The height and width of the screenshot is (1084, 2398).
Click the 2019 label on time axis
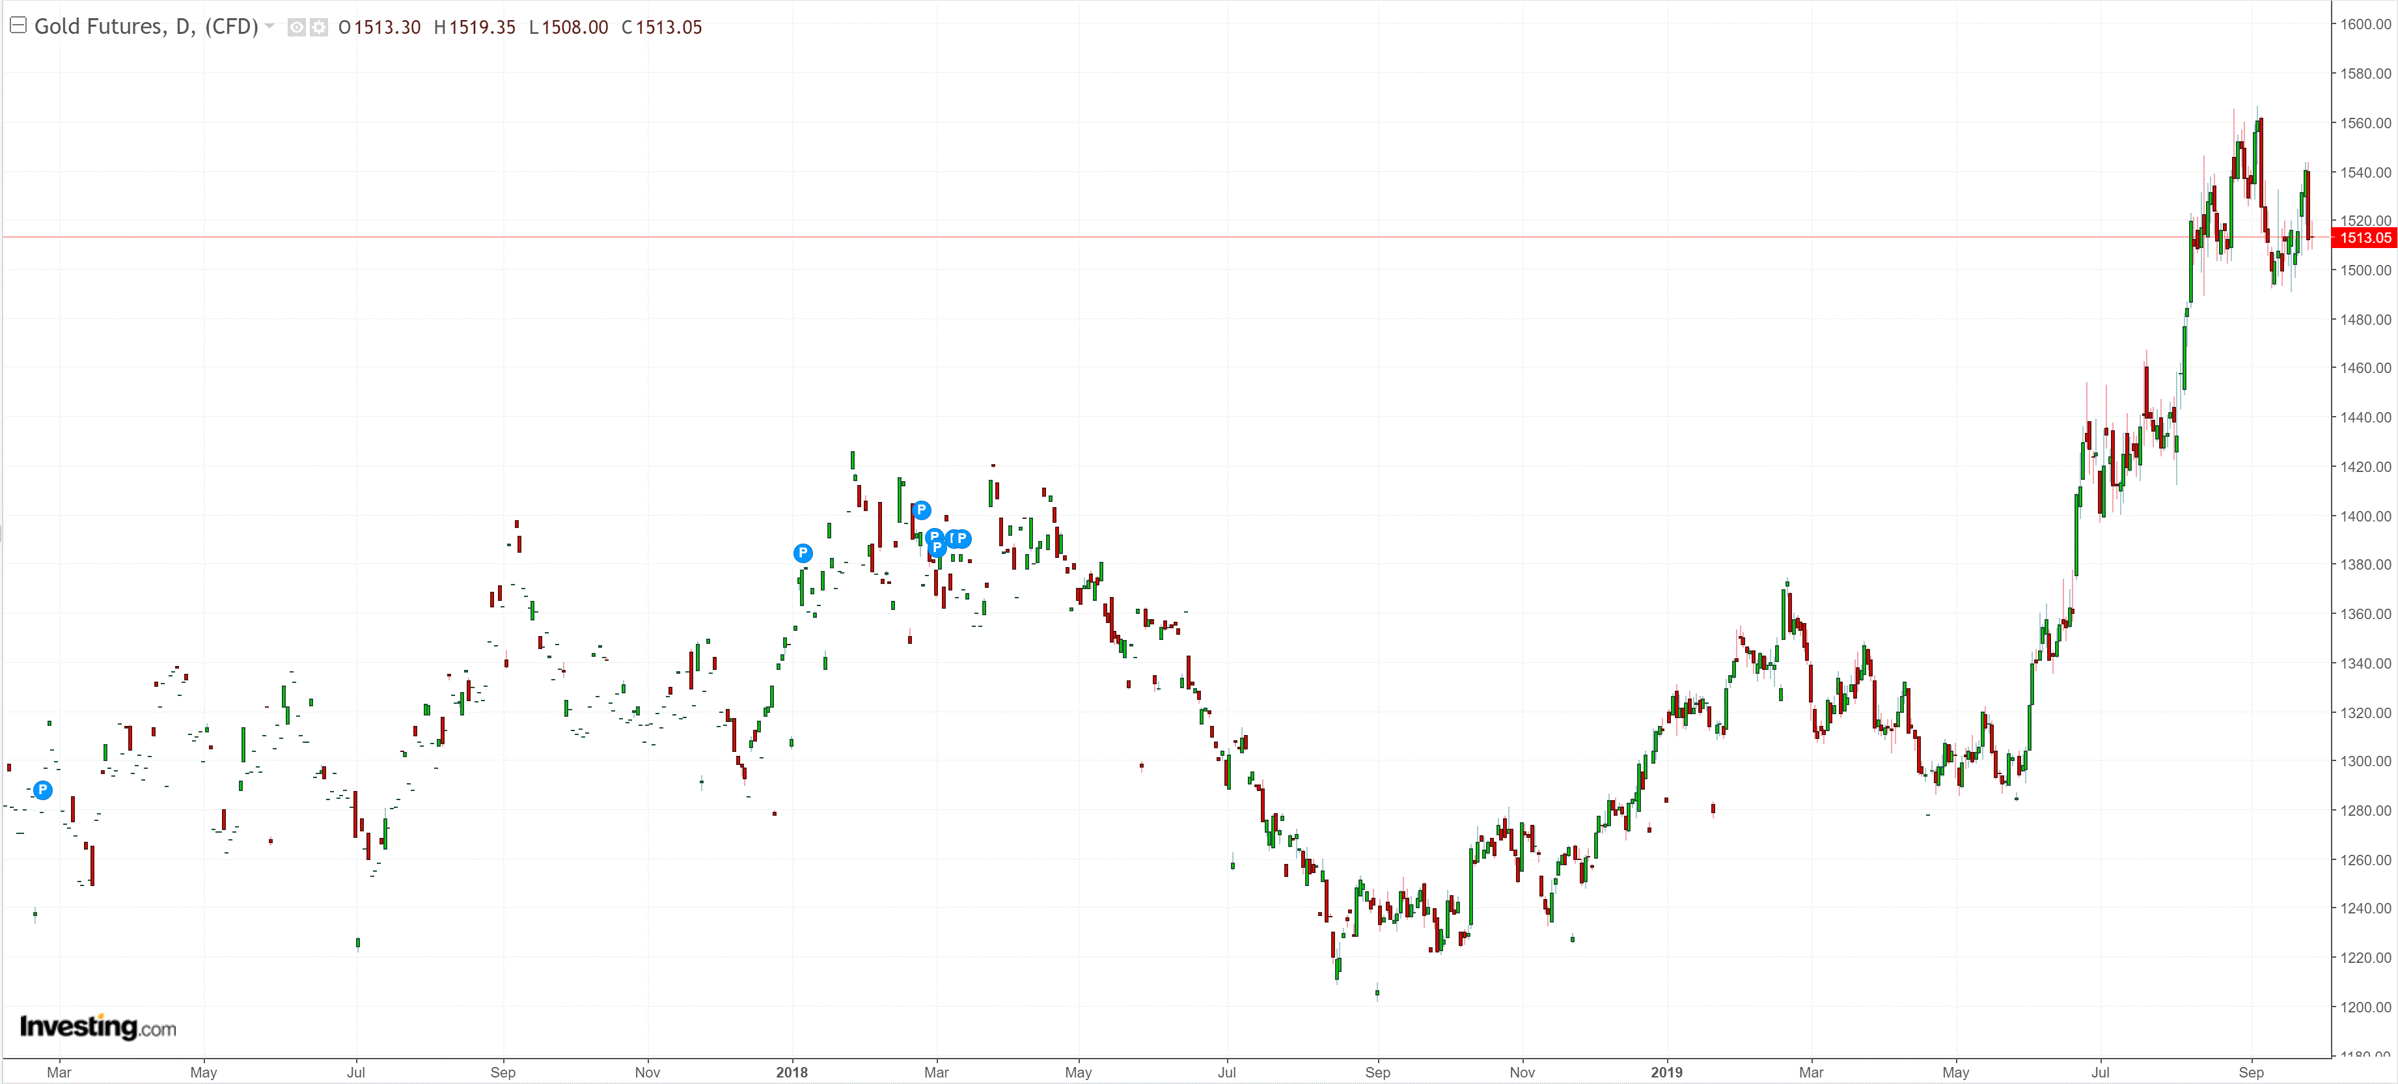click(x=1666, y=1072)
